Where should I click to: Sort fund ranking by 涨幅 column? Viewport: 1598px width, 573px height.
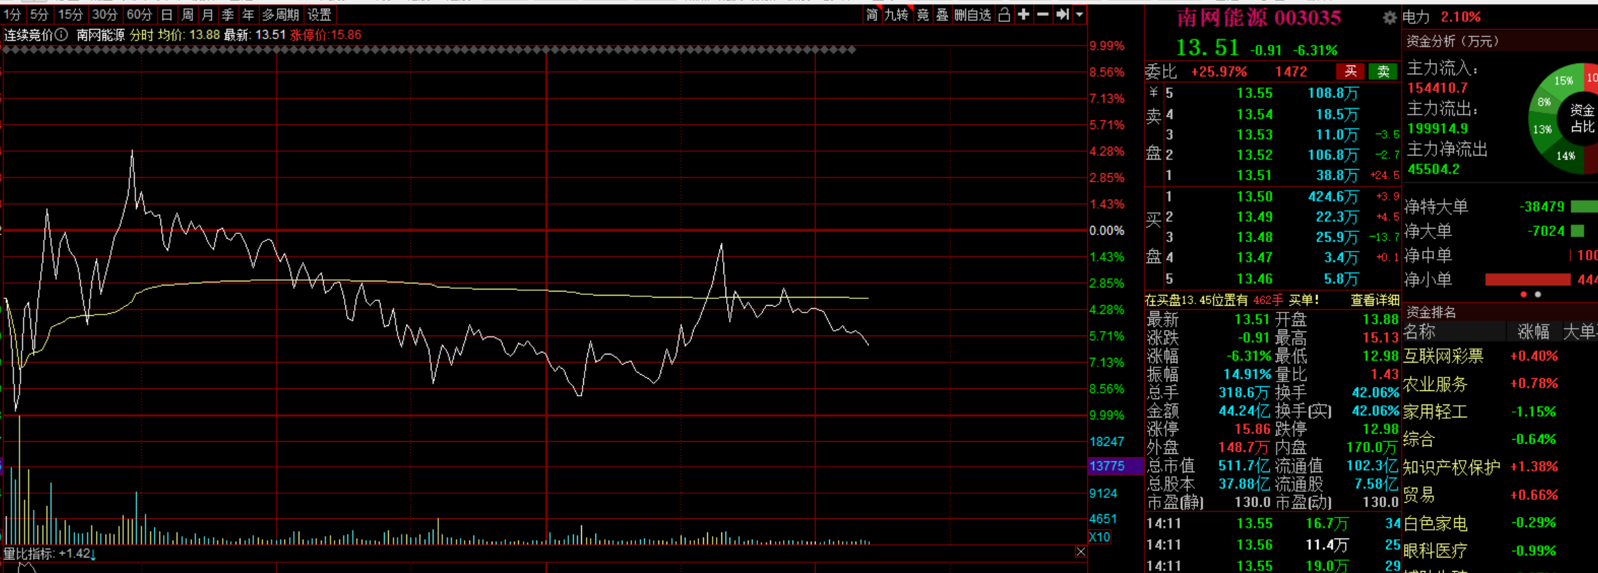click(x=1534, y=331)
